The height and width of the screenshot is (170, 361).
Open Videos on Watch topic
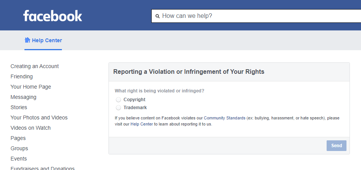pos(31,128)
